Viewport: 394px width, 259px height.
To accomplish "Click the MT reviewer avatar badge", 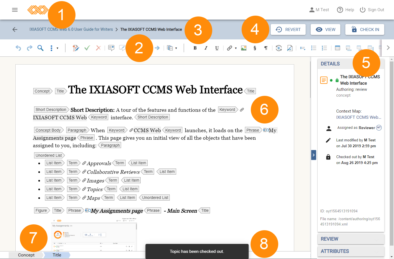I will (379, 128).
